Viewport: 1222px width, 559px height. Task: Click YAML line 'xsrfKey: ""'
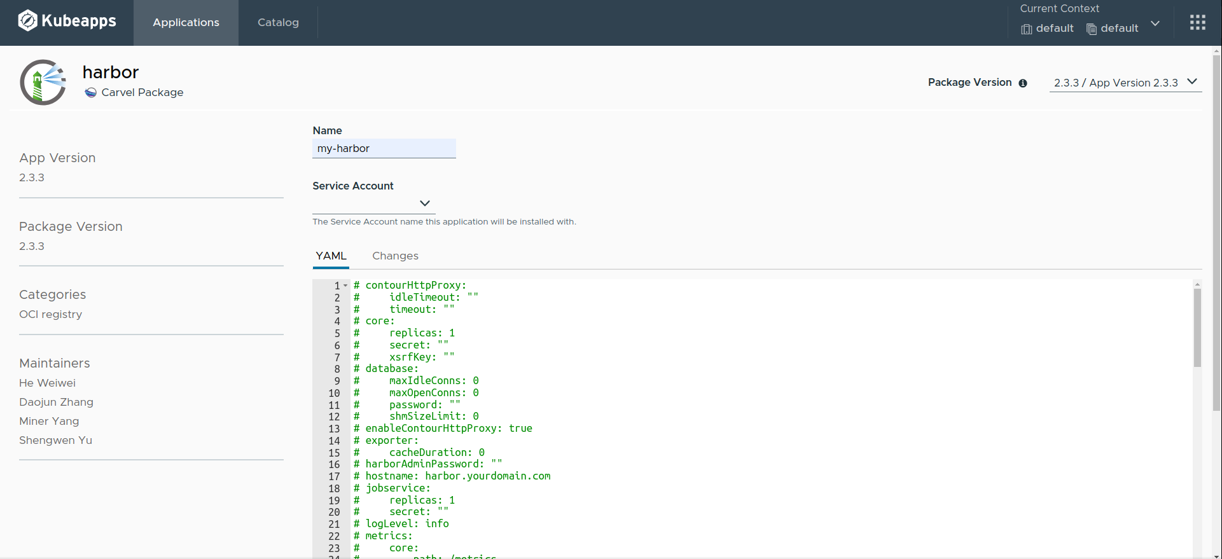422,357
